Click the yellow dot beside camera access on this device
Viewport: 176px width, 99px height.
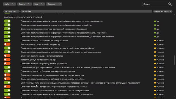(155, 56)
